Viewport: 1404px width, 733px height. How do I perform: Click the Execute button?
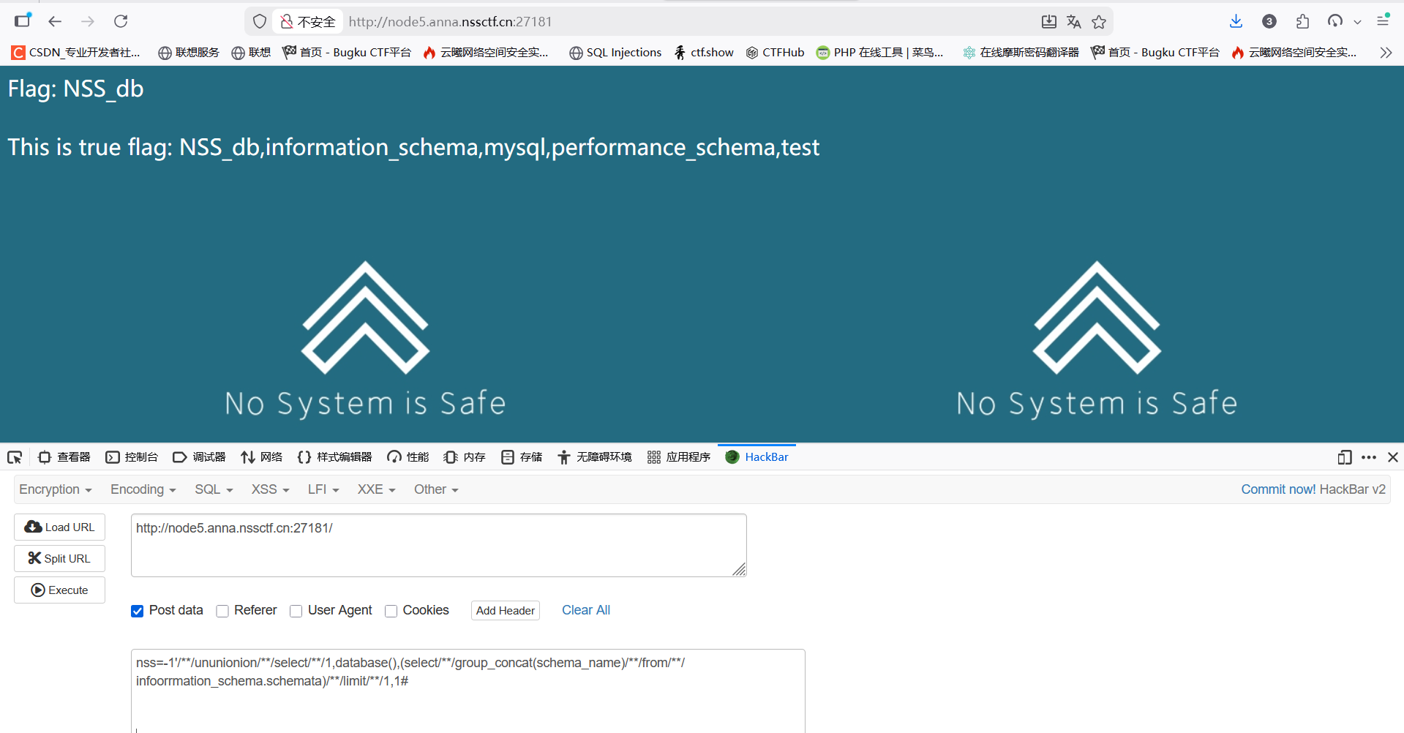59,590
